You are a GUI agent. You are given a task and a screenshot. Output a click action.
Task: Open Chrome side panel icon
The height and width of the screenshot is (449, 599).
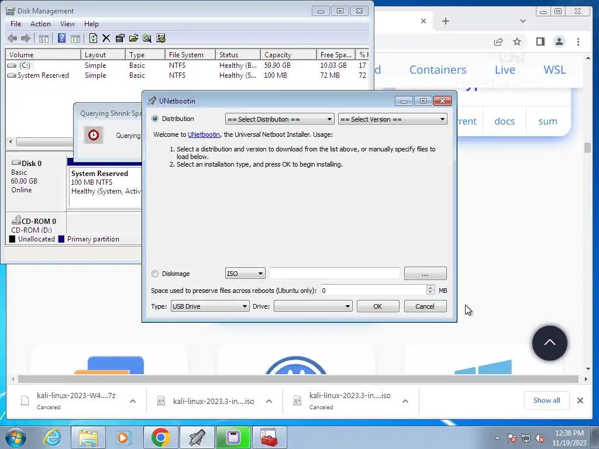coord(540,42)
